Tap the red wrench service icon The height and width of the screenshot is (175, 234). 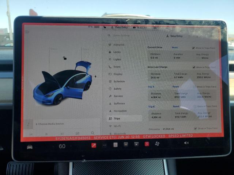(x=94, y=145)
